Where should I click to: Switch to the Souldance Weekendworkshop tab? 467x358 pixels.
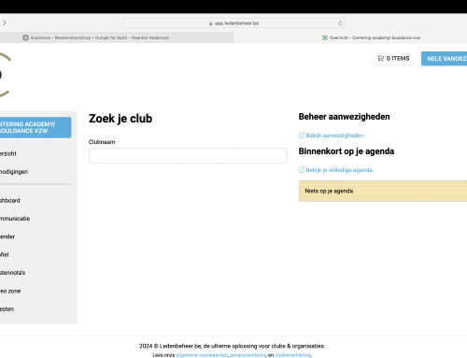[117, 37]
